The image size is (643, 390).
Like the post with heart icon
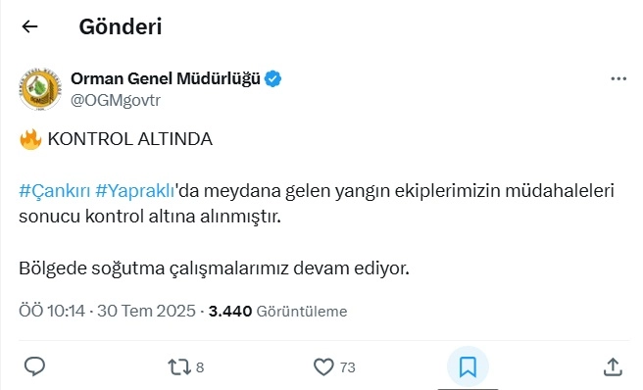tap(323, 366)
